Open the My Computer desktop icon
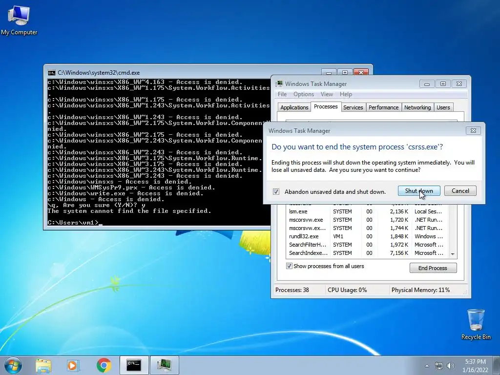Viewport: 500px width, 375px height. pyautogui.click(x=19, y=20)
